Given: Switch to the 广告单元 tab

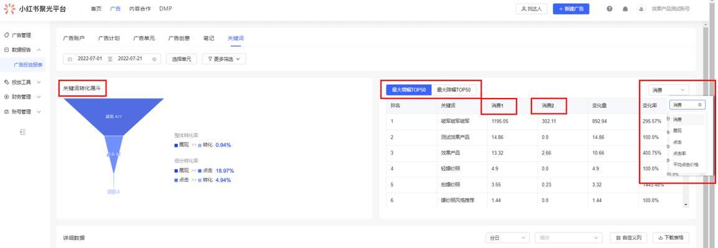Looking at the screenshot, I should pos(144,38).
